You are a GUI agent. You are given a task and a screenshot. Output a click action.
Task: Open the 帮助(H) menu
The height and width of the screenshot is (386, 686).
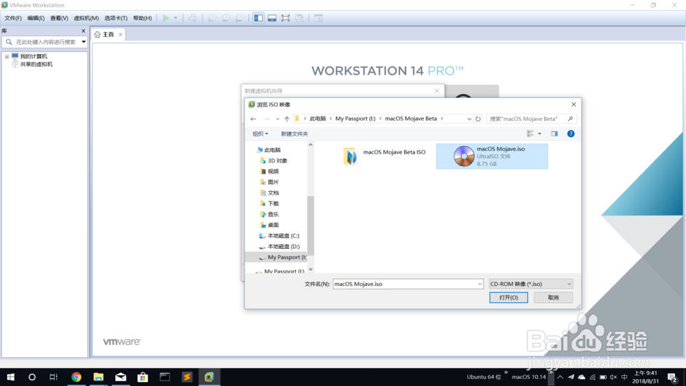pyautogui.click(x=142, y=18)
